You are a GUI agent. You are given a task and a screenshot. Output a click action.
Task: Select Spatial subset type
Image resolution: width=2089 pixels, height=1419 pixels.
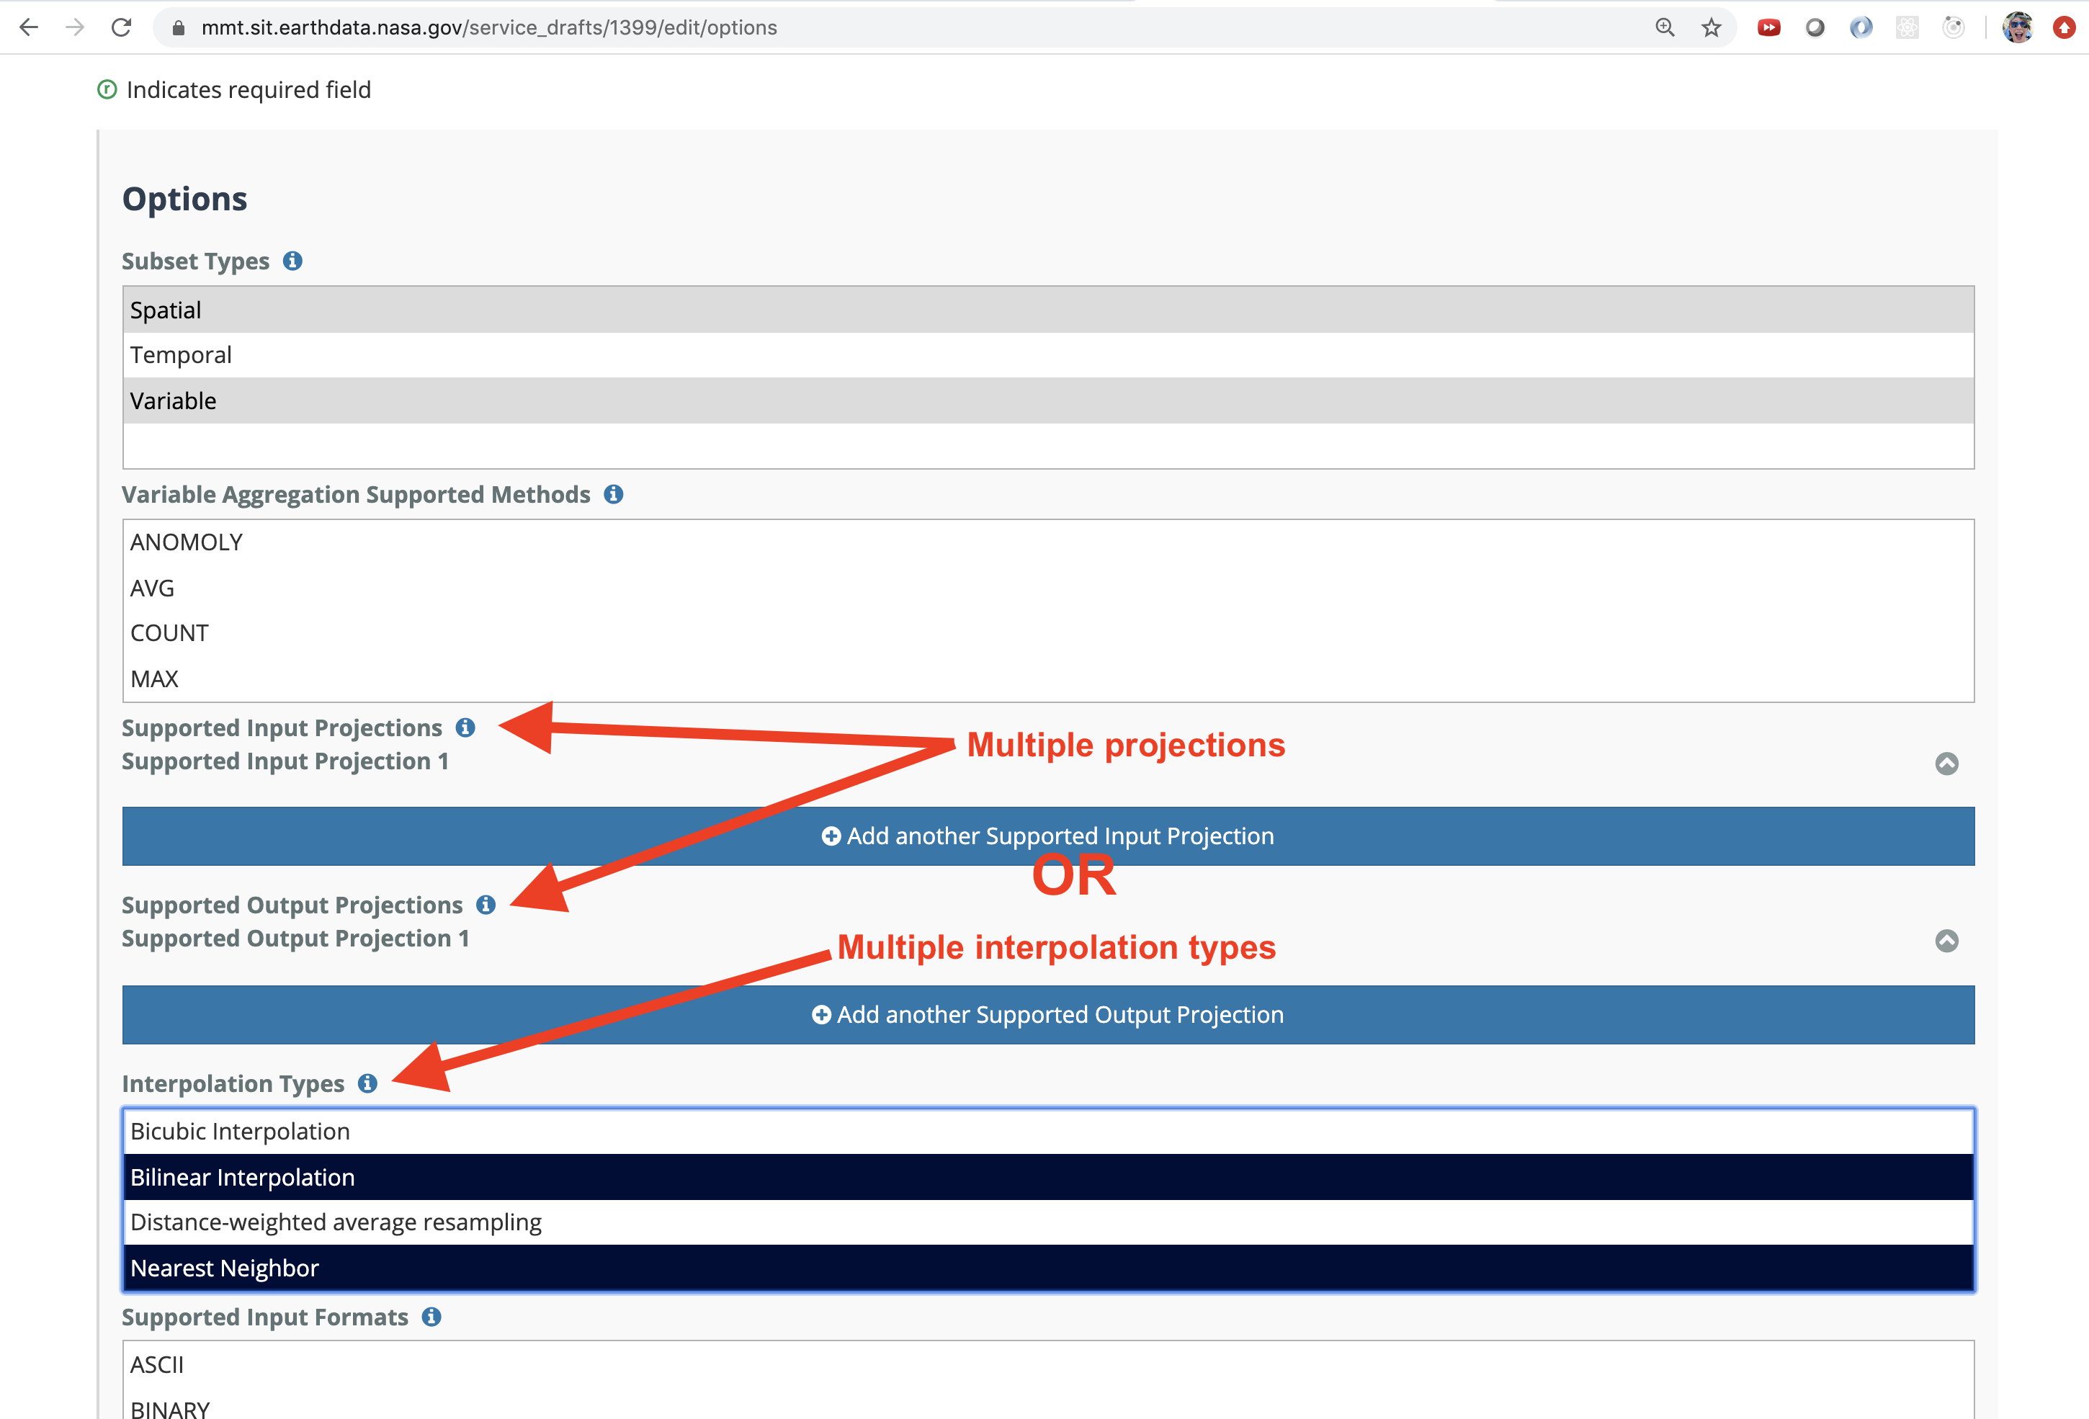pos(1048,310)
